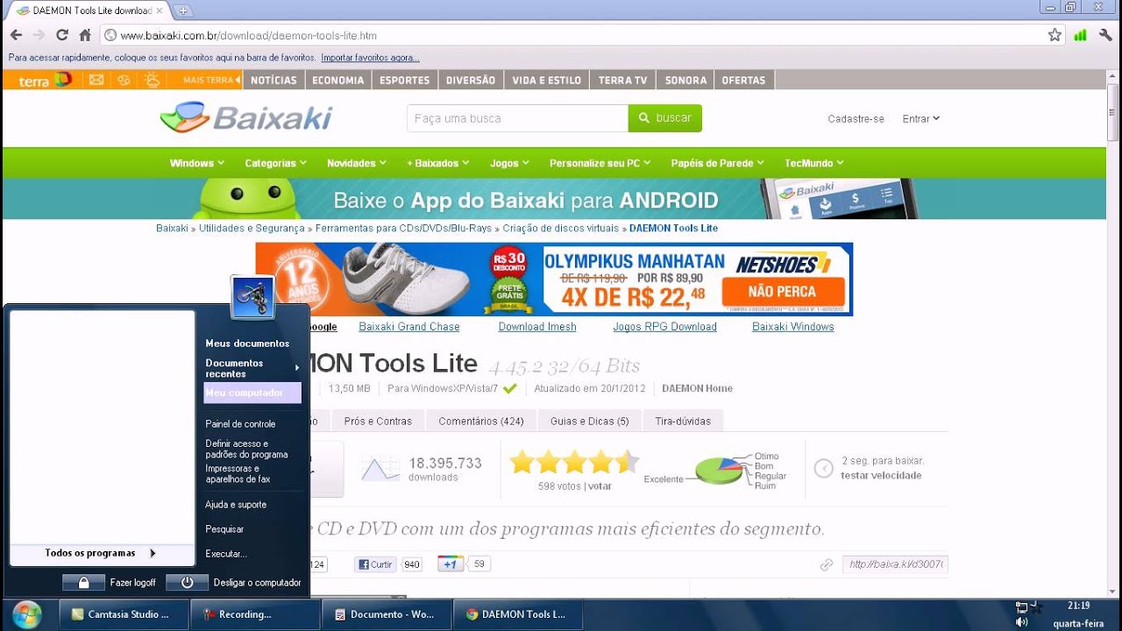The image size is (1122, 631).
Task: Click the green checkmark compatibility icon
Action: coord(510,388)
